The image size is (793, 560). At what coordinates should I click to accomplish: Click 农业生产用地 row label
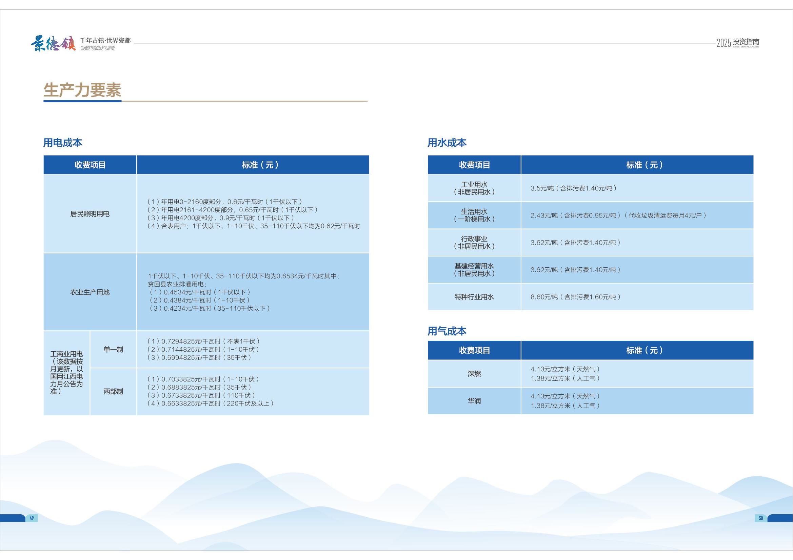tap(90, 292)
